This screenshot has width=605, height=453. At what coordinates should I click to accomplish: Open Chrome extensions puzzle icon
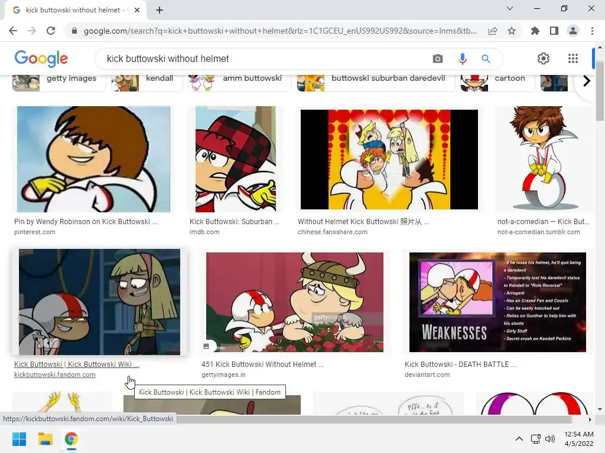pyautogui.click(x=535, y=31)
